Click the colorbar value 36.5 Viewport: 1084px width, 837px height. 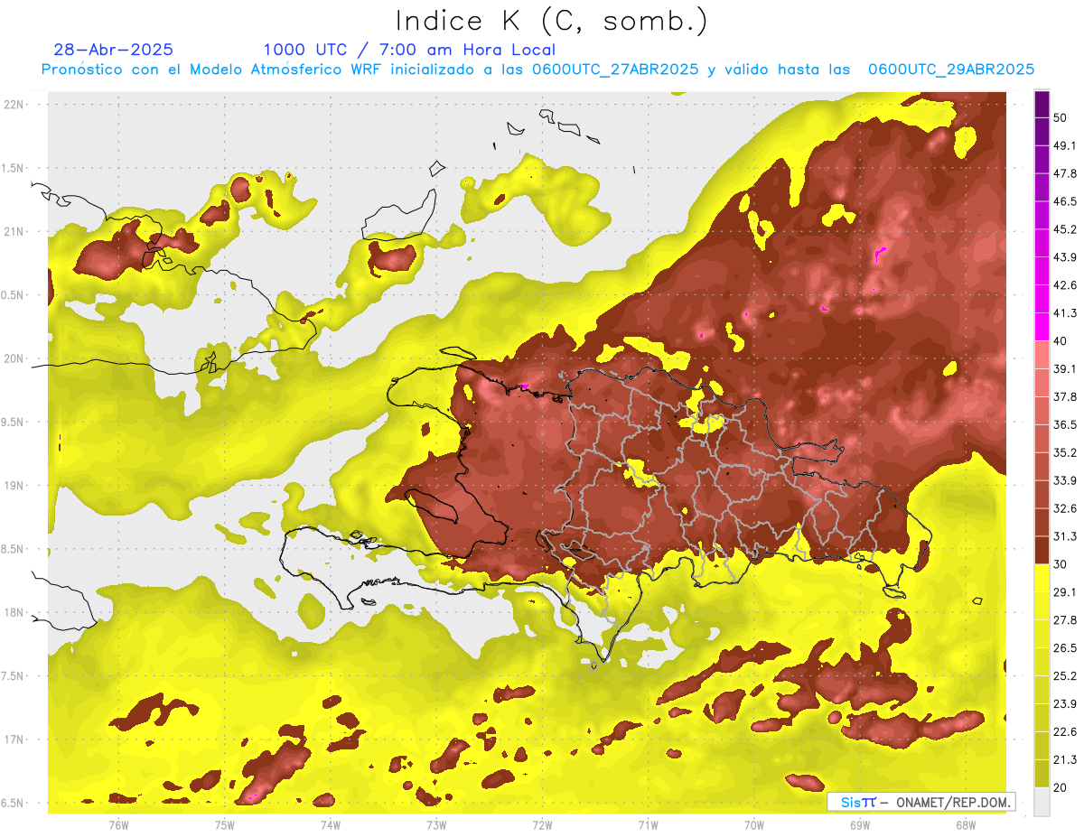[1065, 424]
